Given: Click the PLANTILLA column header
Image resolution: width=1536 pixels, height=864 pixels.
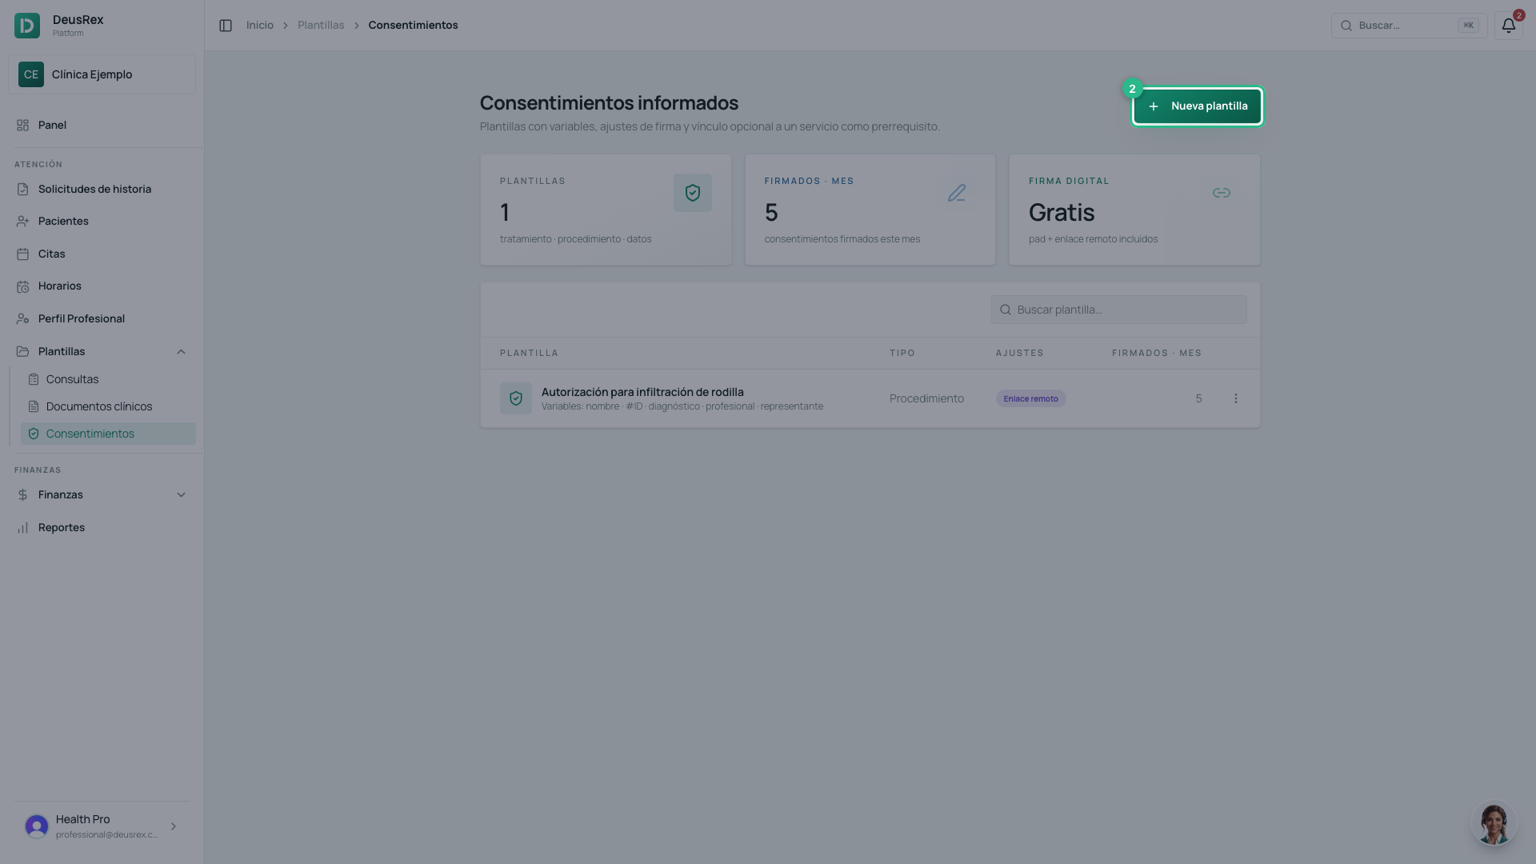Looking at the screenshot, I should 529,353.
